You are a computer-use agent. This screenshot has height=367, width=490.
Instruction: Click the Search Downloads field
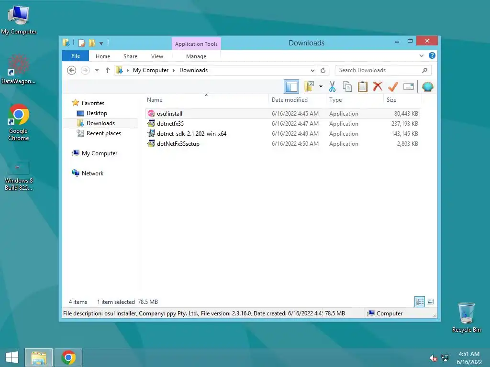click(383, 70)
